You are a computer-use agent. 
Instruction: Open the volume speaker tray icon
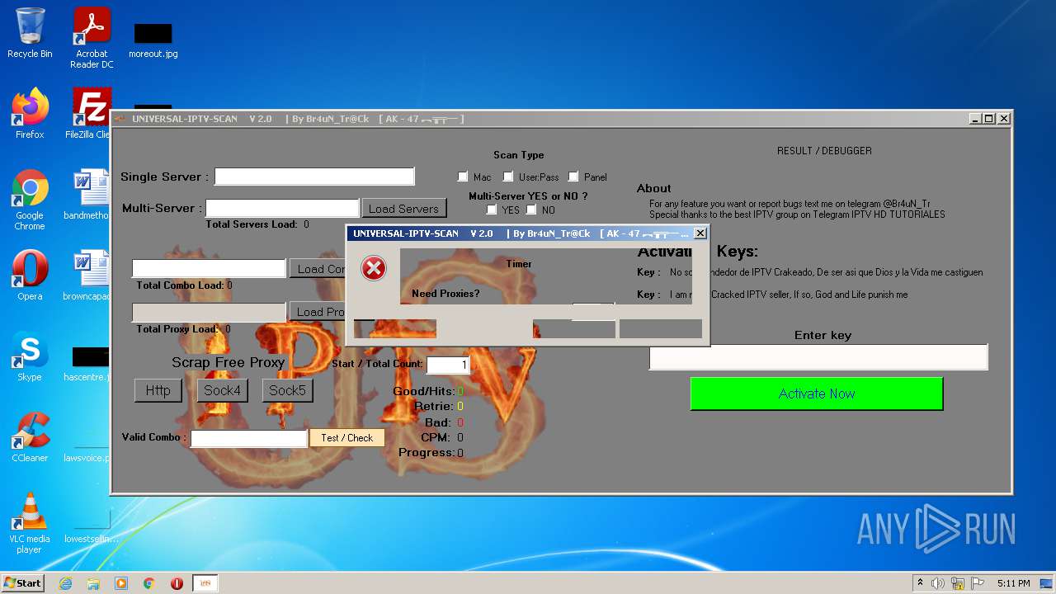point(938,583)
